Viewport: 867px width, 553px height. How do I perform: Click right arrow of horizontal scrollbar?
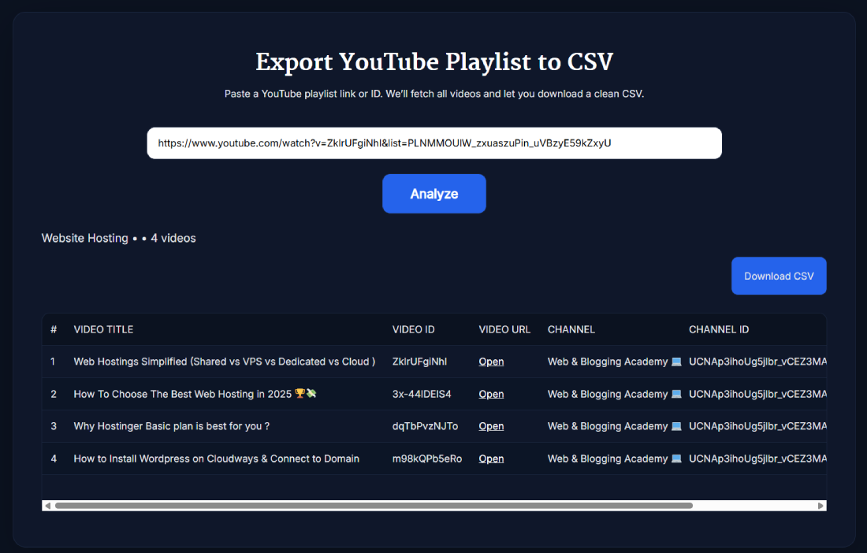(820, 506)
